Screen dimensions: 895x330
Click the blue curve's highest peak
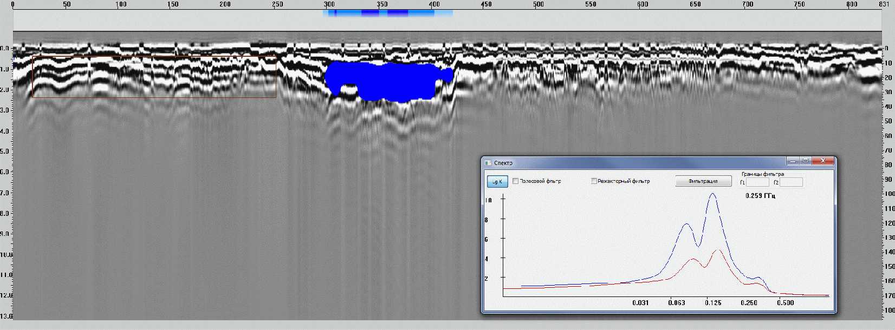712,194
